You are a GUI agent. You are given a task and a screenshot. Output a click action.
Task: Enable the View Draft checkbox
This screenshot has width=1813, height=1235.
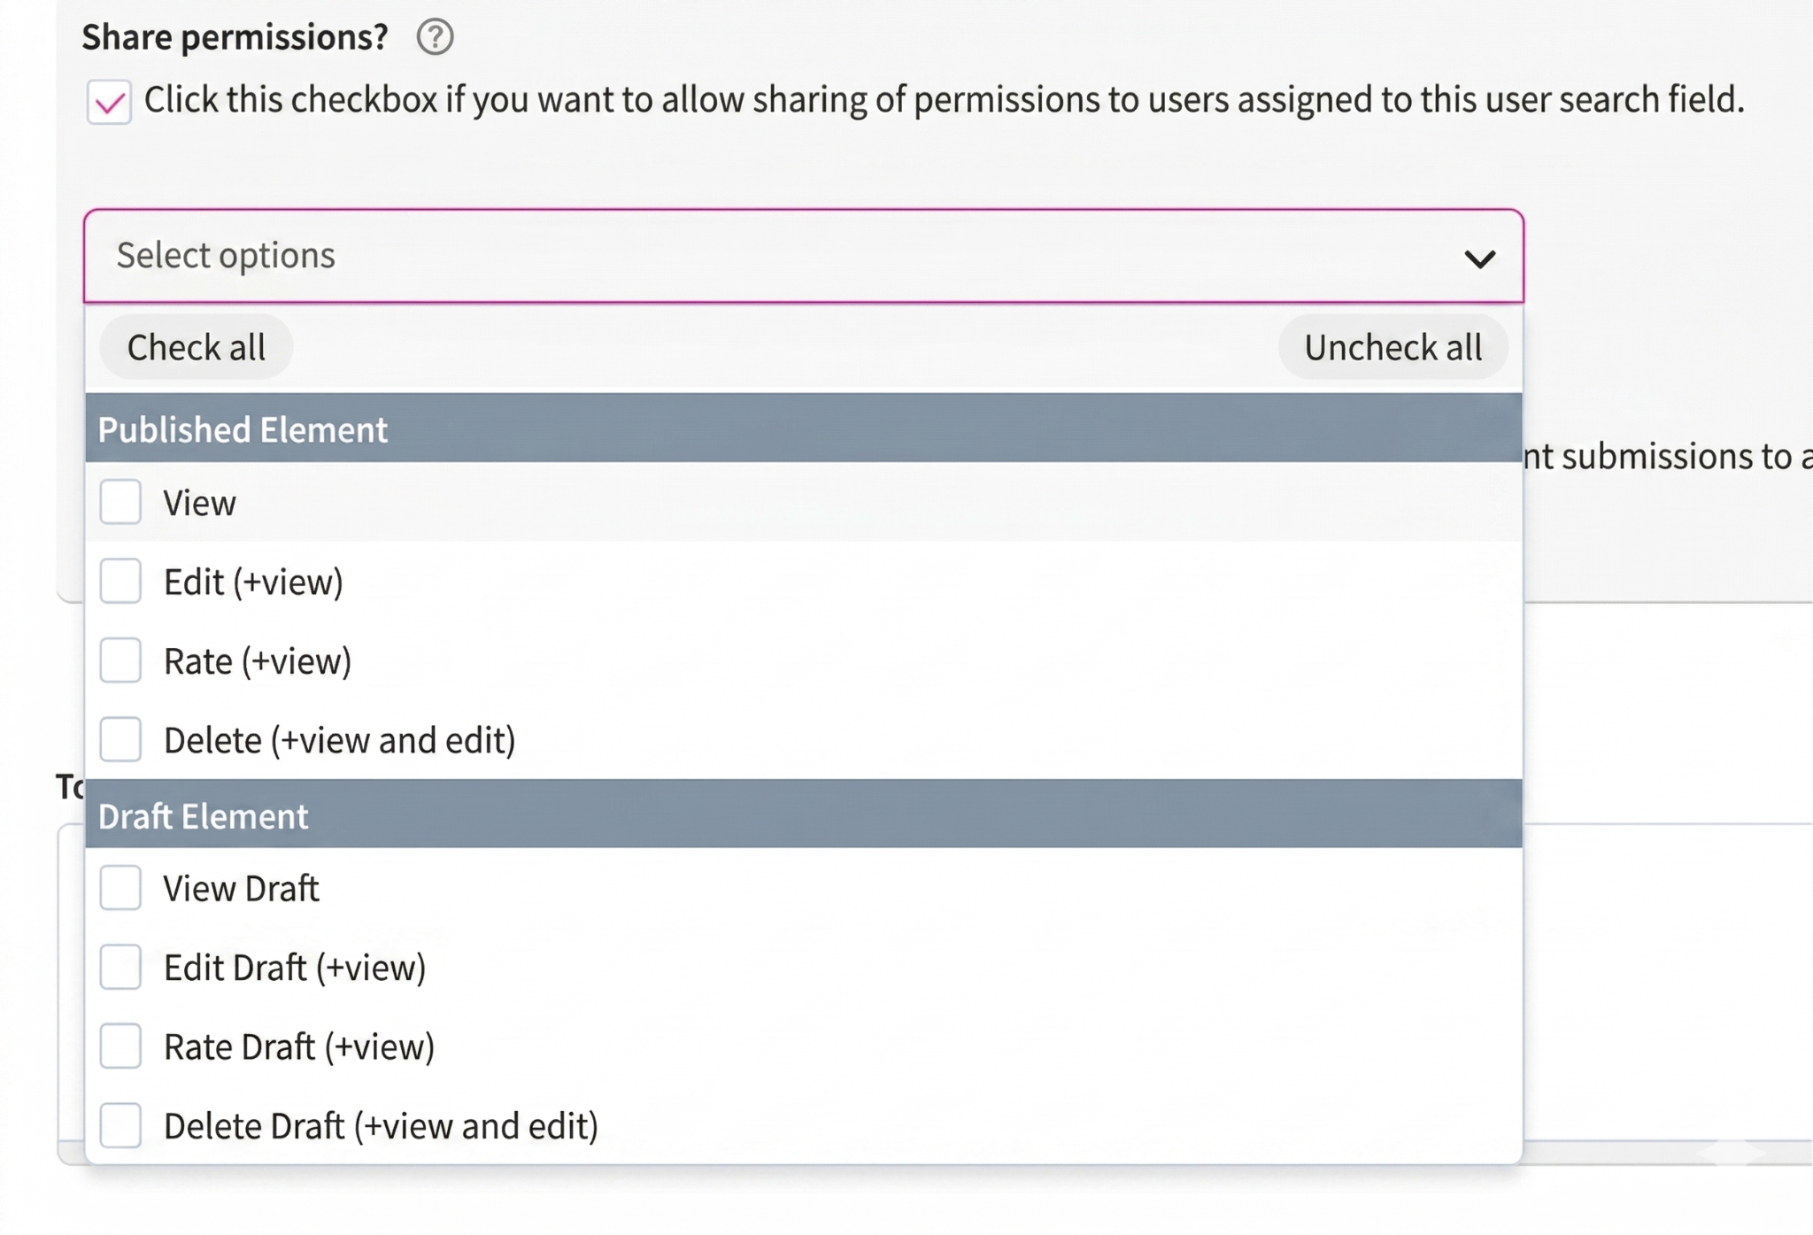click(x=120, y=888)
